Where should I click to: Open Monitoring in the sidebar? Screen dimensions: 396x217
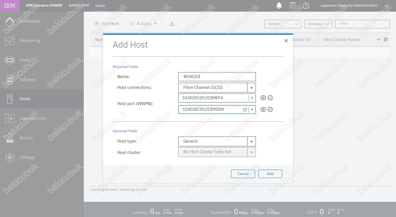[42, 41]
